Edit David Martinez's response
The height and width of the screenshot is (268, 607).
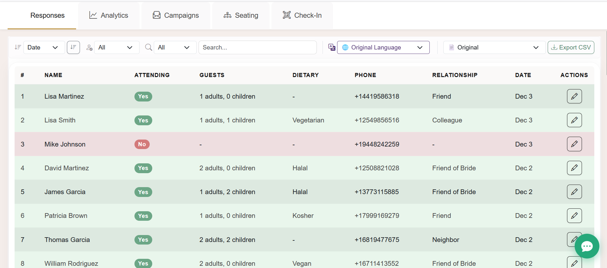point(574,168)
